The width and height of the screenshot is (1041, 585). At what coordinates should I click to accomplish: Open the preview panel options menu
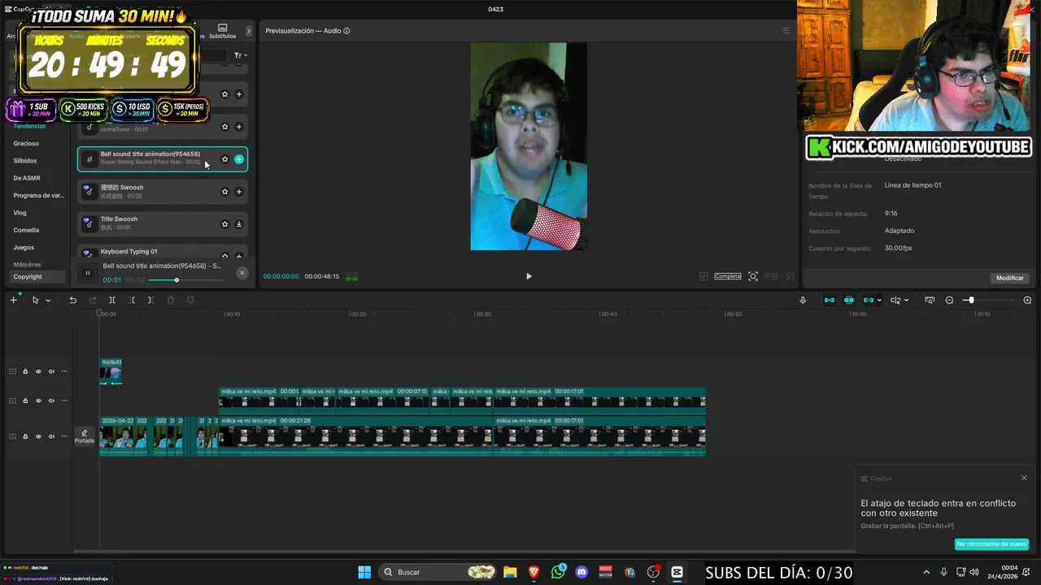pyautogui.click(x=786, y=31)
